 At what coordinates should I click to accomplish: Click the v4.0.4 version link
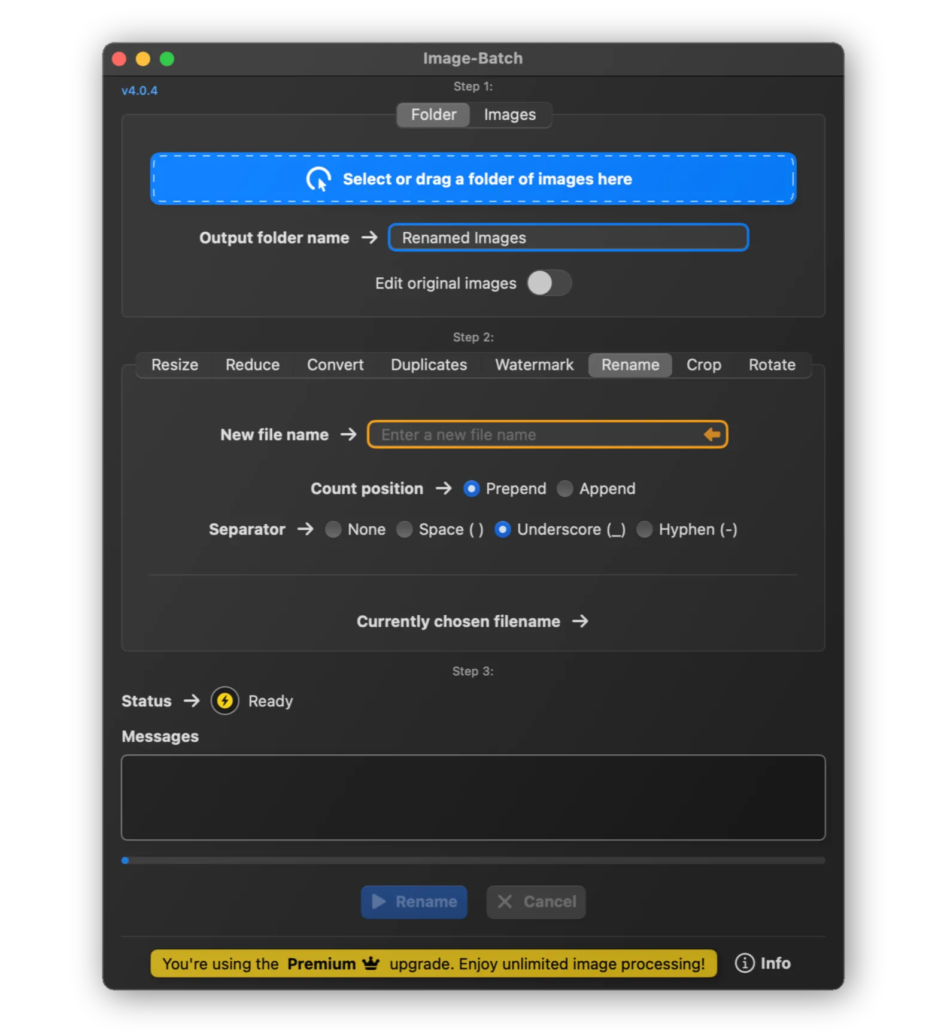click(x=139, y=91)
